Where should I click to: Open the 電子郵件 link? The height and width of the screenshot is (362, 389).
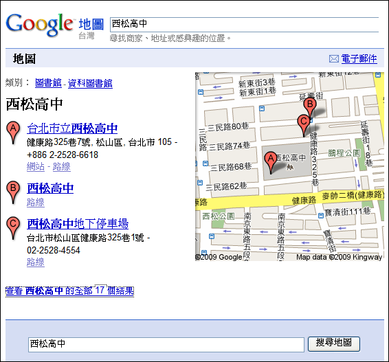(x=359, y=59)
